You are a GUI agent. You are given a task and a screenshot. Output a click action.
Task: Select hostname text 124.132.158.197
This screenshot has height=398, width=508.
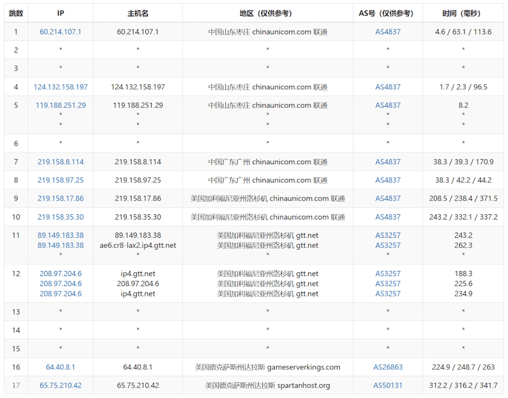[138, 87]
